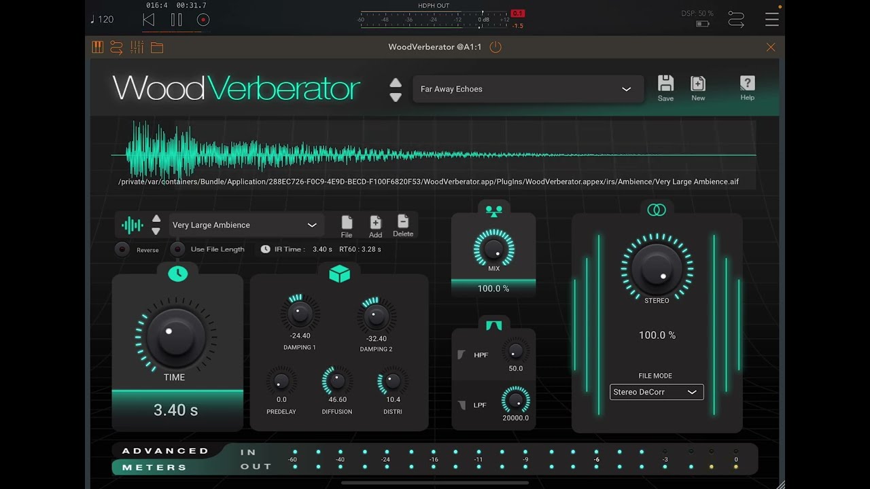Rewind to start in transport
Screen dimensions: 870x489
149,20
